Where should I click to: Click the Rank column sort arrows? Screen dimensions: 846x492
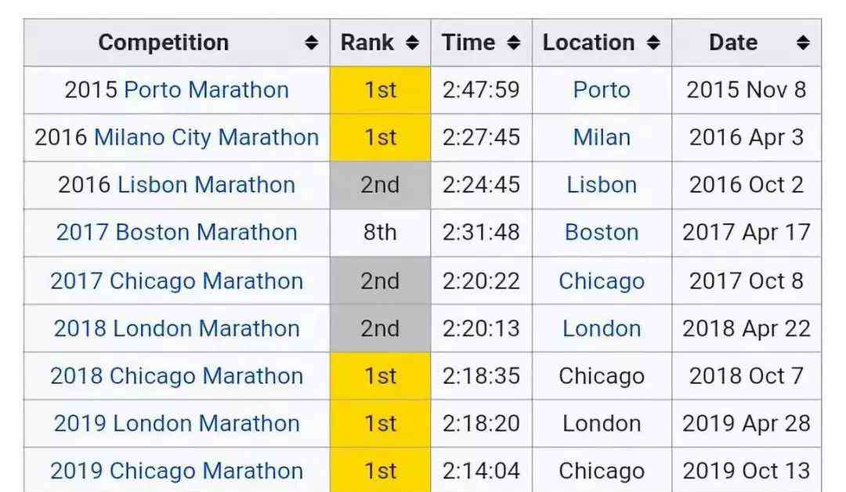pyautogui.click(x=412, y=42)
